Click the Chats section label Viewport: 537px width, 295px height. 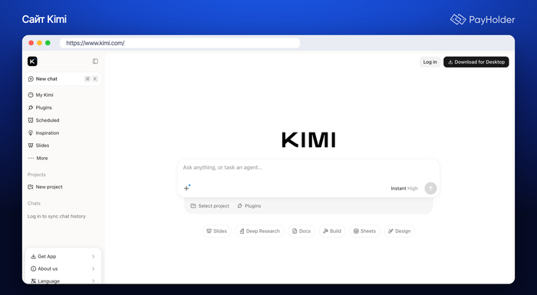34,203
